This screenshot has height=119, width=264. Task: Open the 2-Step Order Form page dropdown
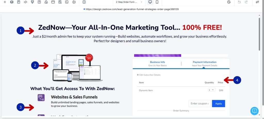click(x=129, y=2)
